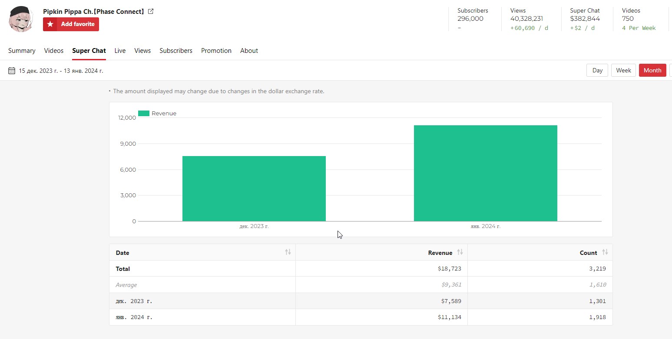Open the Views tab
Viewport: 672px width, 339px height.
click(142, 51)
